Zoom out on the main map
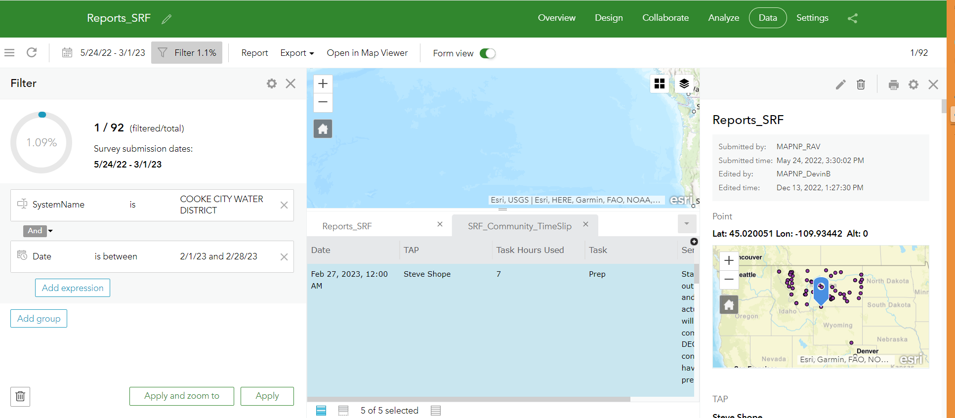Viewport: 955px width, 418px height. tap(323, 102)
